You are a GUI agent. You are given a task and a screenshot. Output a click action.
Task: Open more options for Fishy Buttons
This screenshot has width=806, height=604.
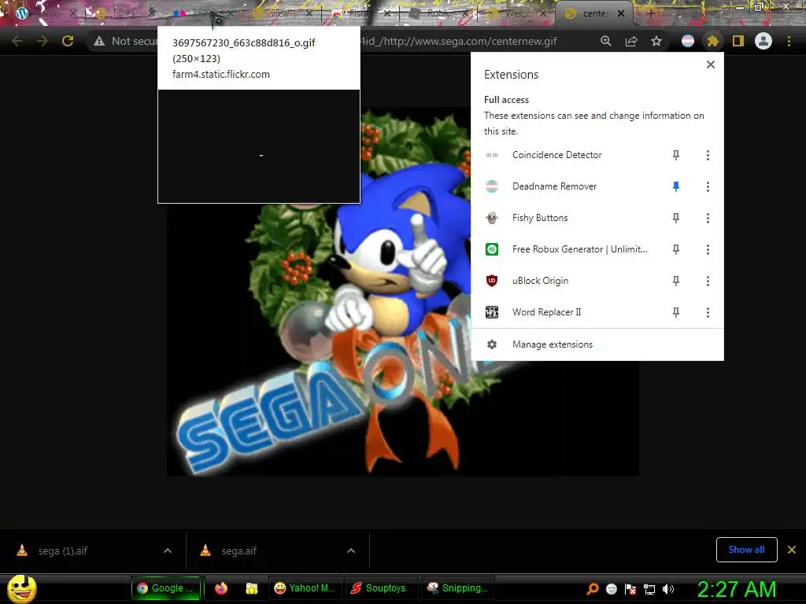708,219
